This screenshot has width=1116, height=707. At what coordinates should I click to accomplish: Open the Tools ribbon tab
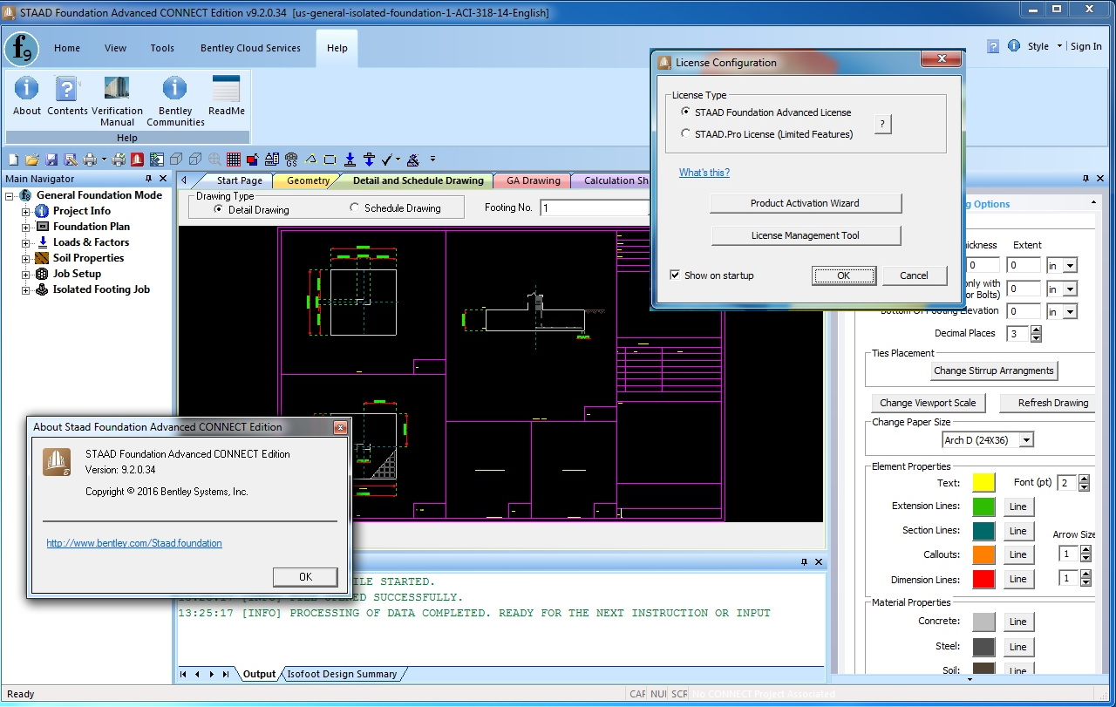(x=162, y=48)
